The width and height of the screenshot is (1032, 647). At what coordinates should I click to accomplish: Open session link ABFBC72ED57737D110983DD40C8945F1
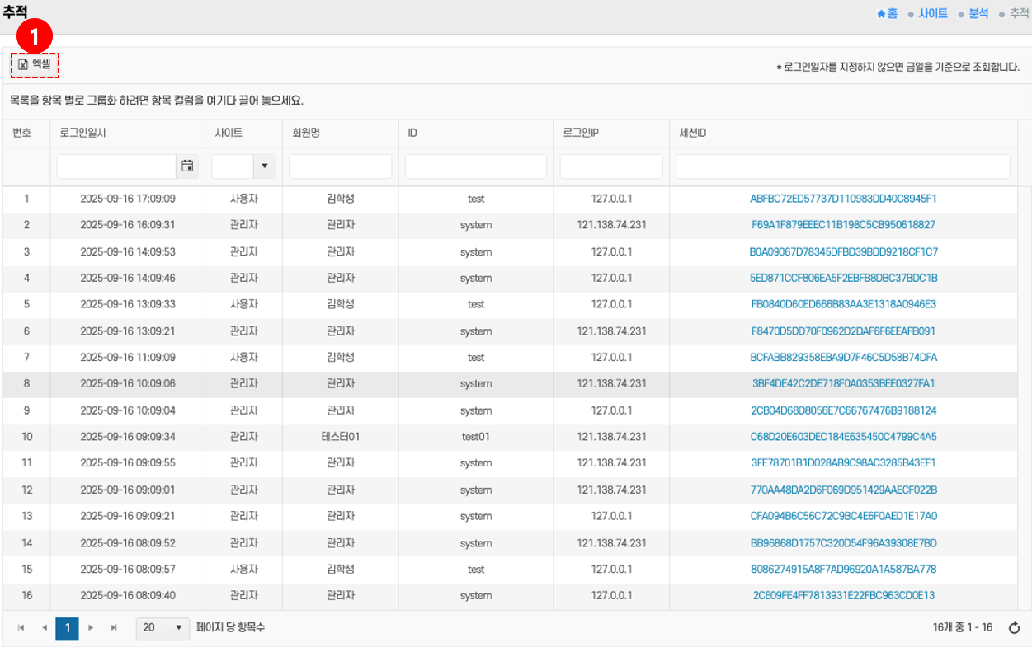pos(843,199)
